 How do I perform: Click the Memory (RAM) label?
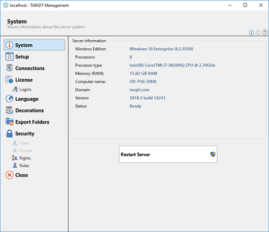[x=89, y=73]
